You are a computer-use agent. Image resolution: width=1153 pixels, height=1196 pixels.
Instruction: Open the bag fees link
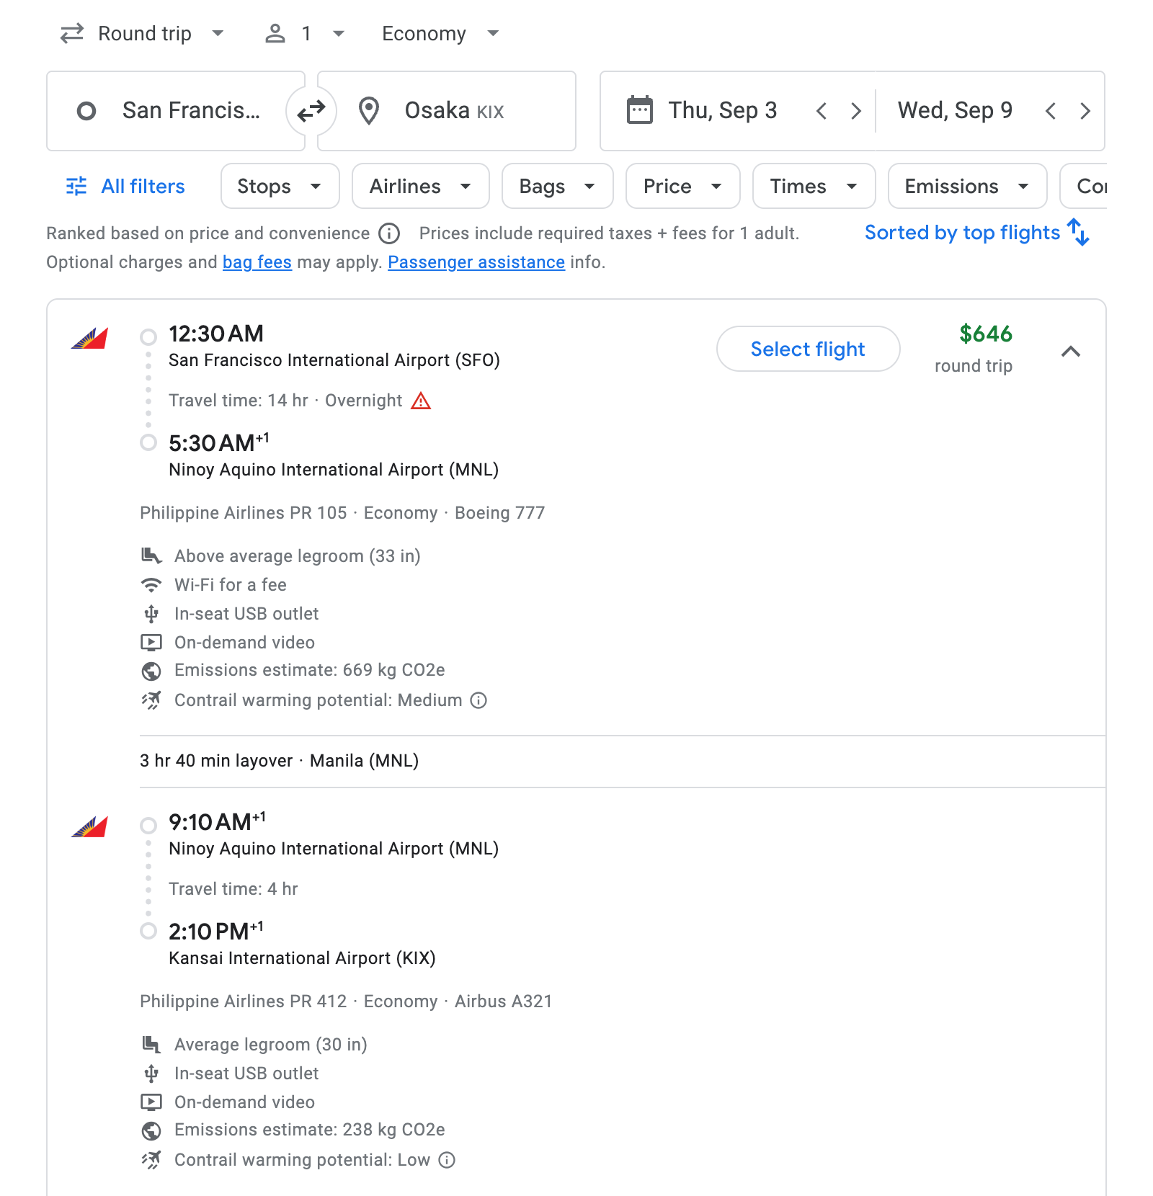point(256,262)
